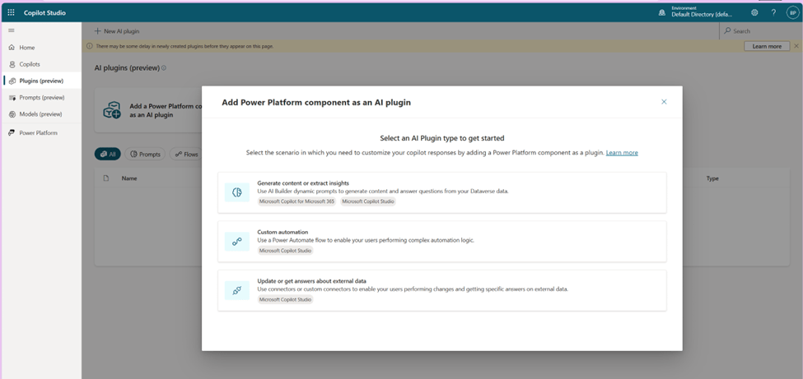Click the Custom automation flow icon
This screenshot has height=379, width=803.
[237, 242]
